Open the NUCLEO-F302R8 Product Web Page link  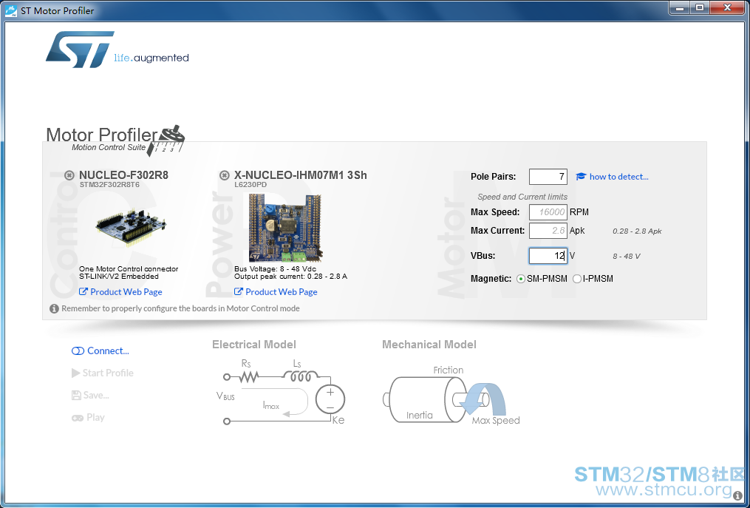pos(126,291)
